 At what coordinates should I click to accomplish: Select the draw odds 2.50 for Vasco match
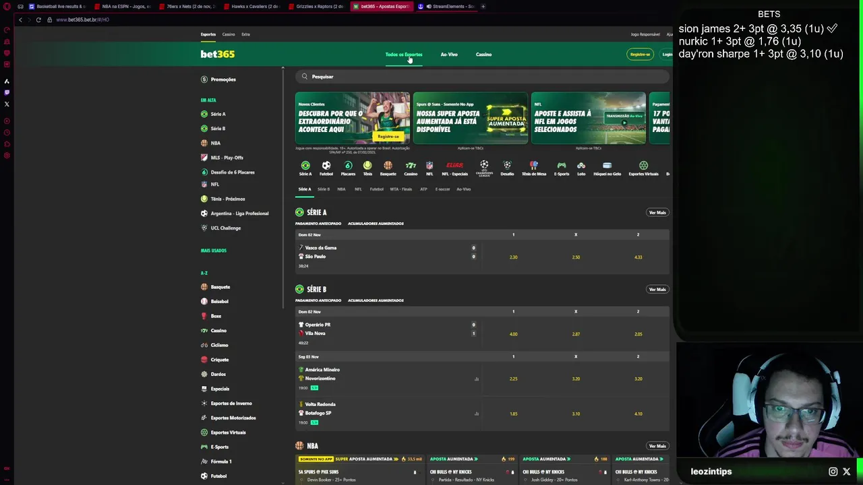[576, 257]
